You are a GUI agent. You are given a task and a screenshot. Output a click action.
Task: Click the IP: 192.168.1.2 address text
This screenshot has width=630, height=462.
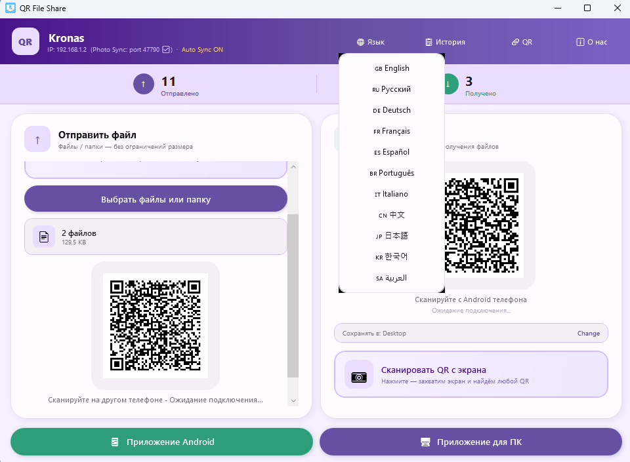click(x=67, y=50)
